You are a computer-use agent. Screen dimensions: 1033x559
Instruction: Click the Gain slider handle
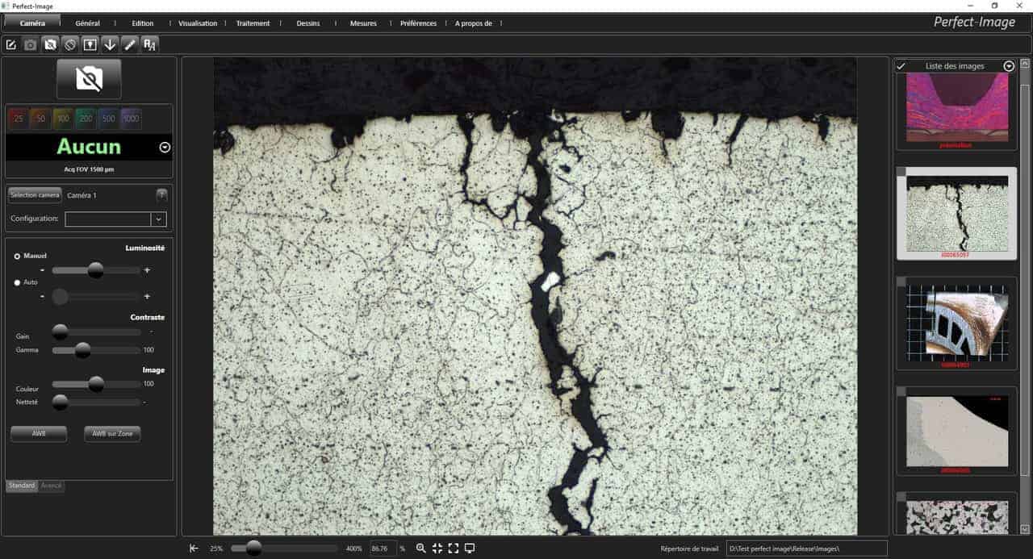(60, 332)
